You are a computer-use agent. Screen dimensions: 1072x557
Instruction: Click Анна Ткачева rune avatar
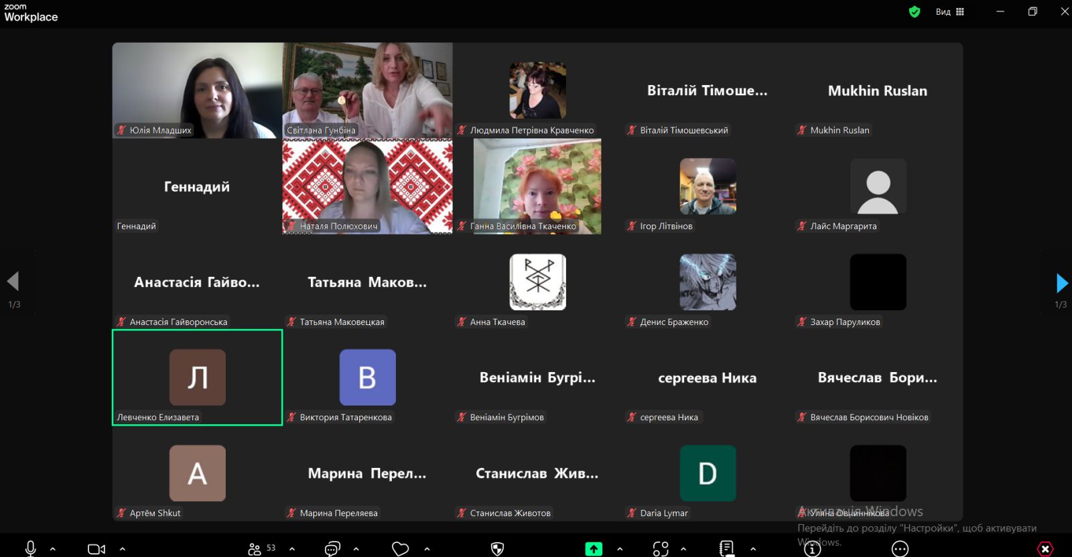click(537, 282)
